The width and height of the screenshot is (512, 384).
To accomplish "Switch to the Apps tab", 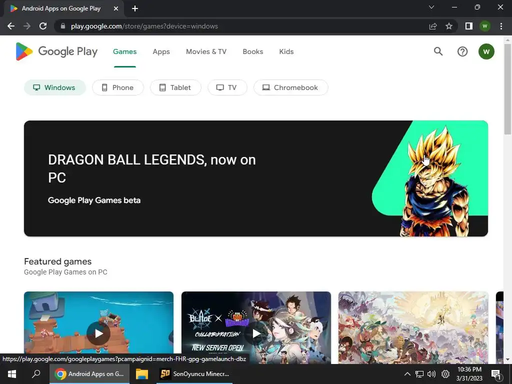I will 161,51.
